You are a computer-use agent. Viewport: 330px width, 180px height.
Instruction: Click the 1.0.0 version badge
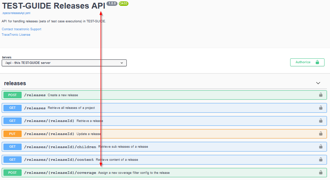tap(112, 3)
